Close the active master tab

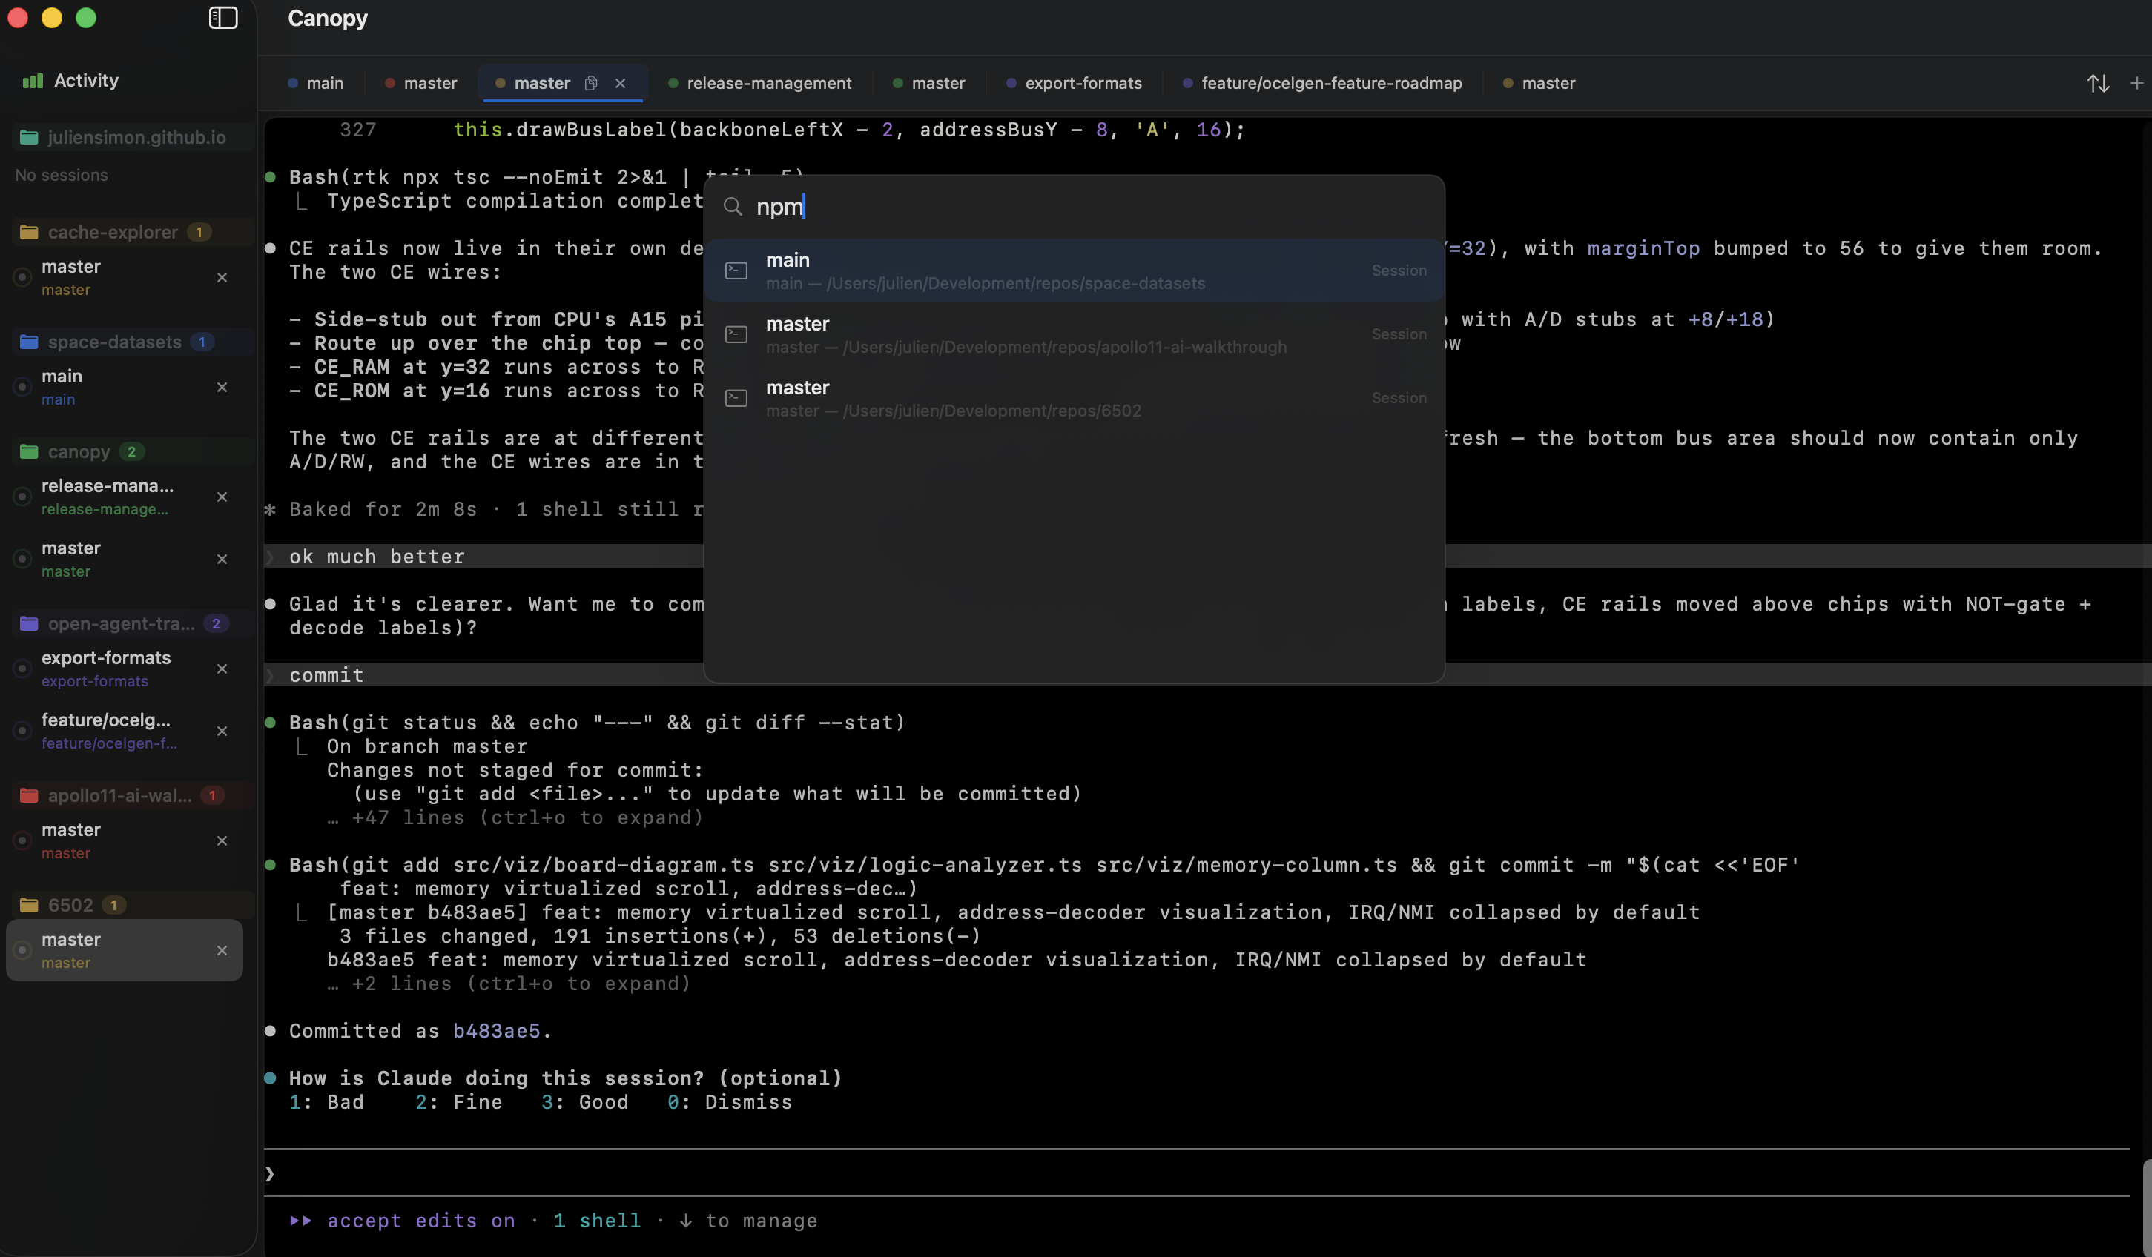[621, 83]
